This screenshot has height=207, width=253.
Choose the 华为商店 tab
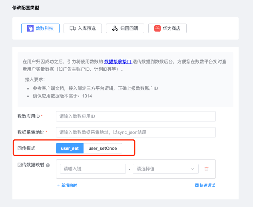point(167,28)
